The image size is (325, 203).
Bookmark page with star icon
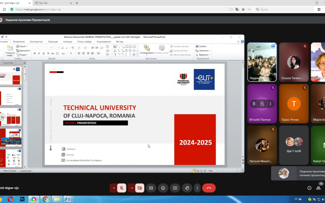click(x=243, y=9)
